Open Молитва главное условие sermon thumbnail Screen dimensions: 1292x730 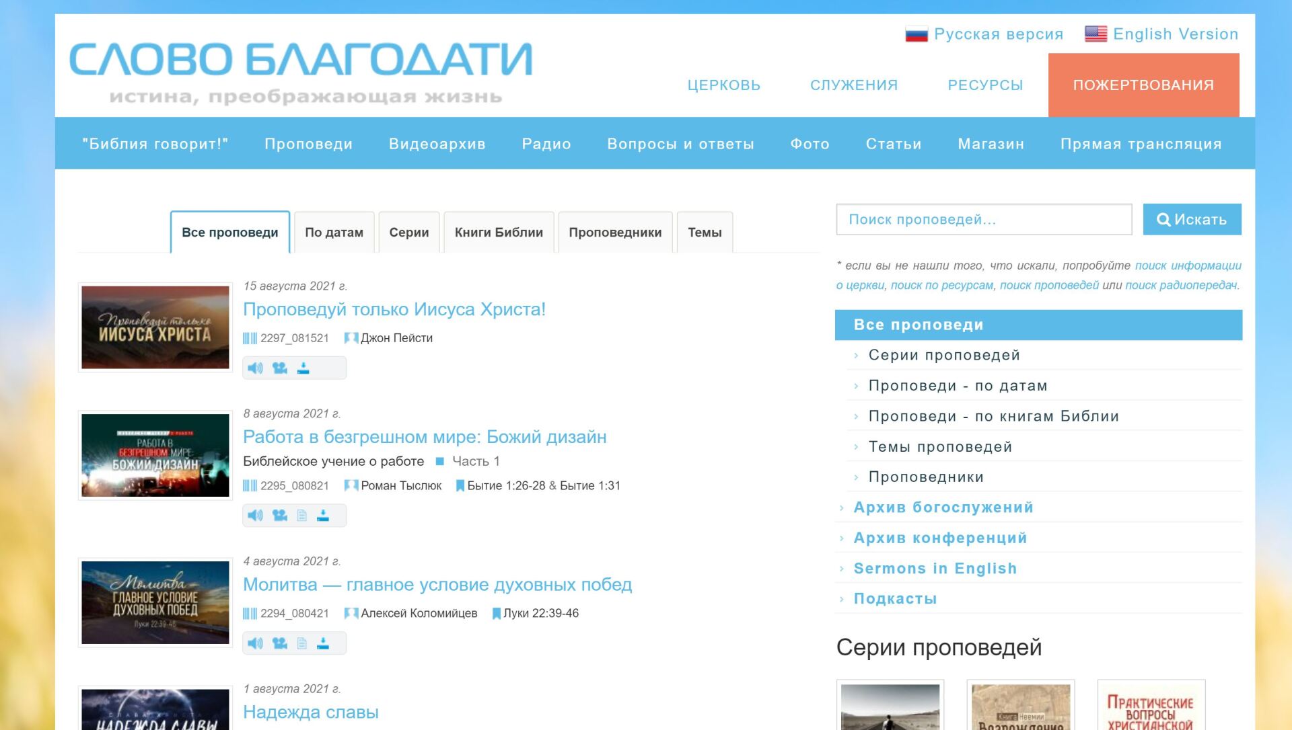click(x=155, y=603)
